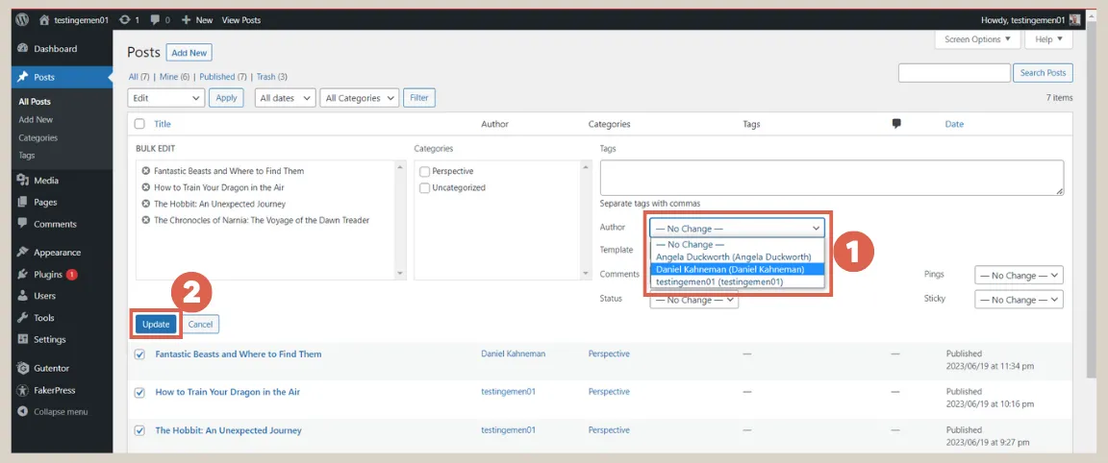The image size is (1108, 463).
Task: Show Trash (3) posts filter
Action: tap(271, 76)
